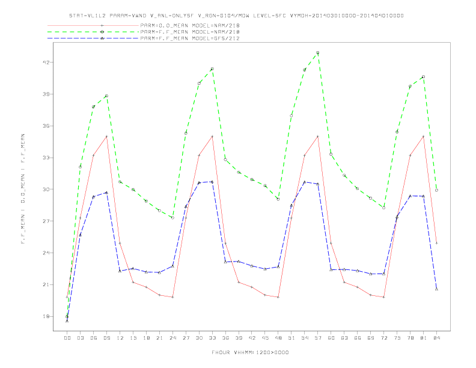Click green circle data point at hour 57 peak
The width and height of the screenshot is (476, 368).
coord(318,52)
